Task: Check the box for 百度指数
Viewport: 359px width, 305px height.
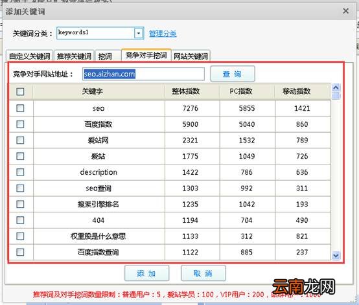Action: pos(20,124)
